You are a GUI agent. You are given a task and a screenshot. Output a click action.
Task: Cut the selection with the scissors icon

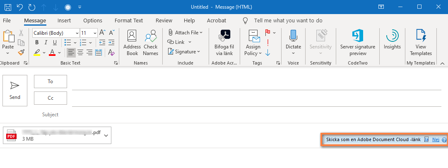[21, 33]
